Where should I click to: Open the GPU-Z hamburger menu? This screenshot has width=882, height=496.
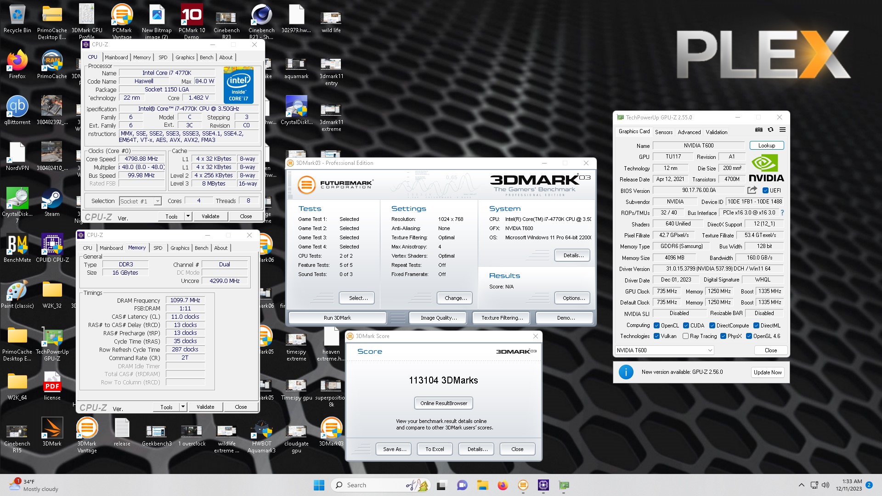(x=782, y=130)
